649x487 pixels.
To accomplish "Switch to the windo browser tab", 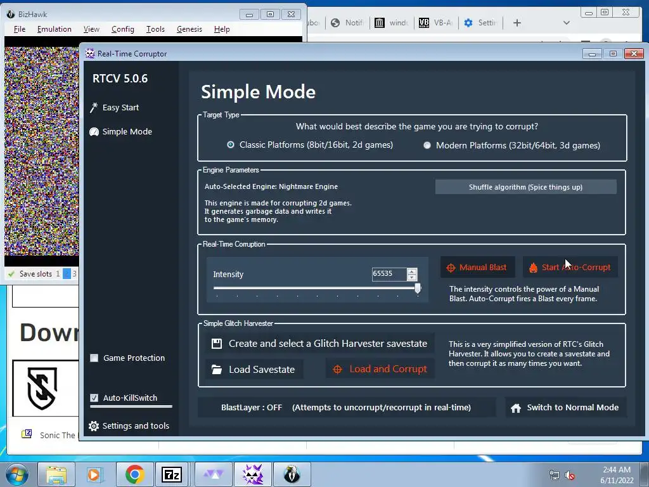I will [392, 23].
